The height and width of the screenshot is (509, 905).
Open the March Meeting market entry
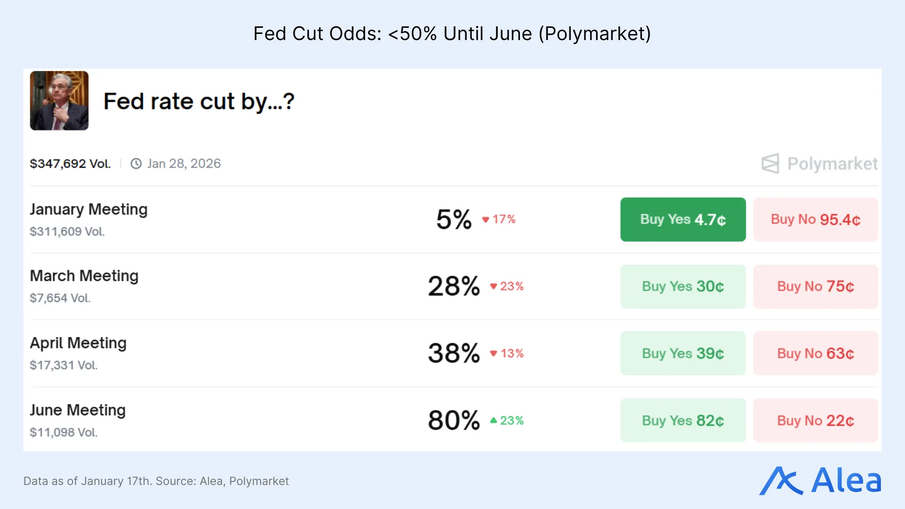pyautogui.click(x=84, y=276)
